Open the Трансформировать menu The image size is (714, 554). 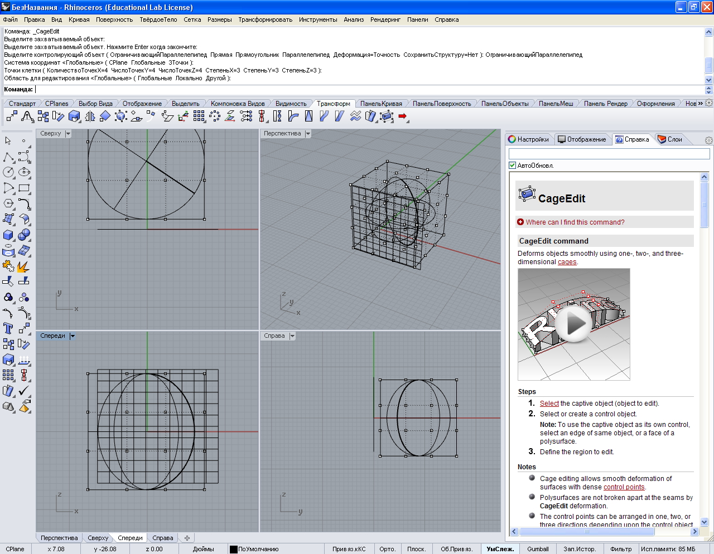[265, 20]
